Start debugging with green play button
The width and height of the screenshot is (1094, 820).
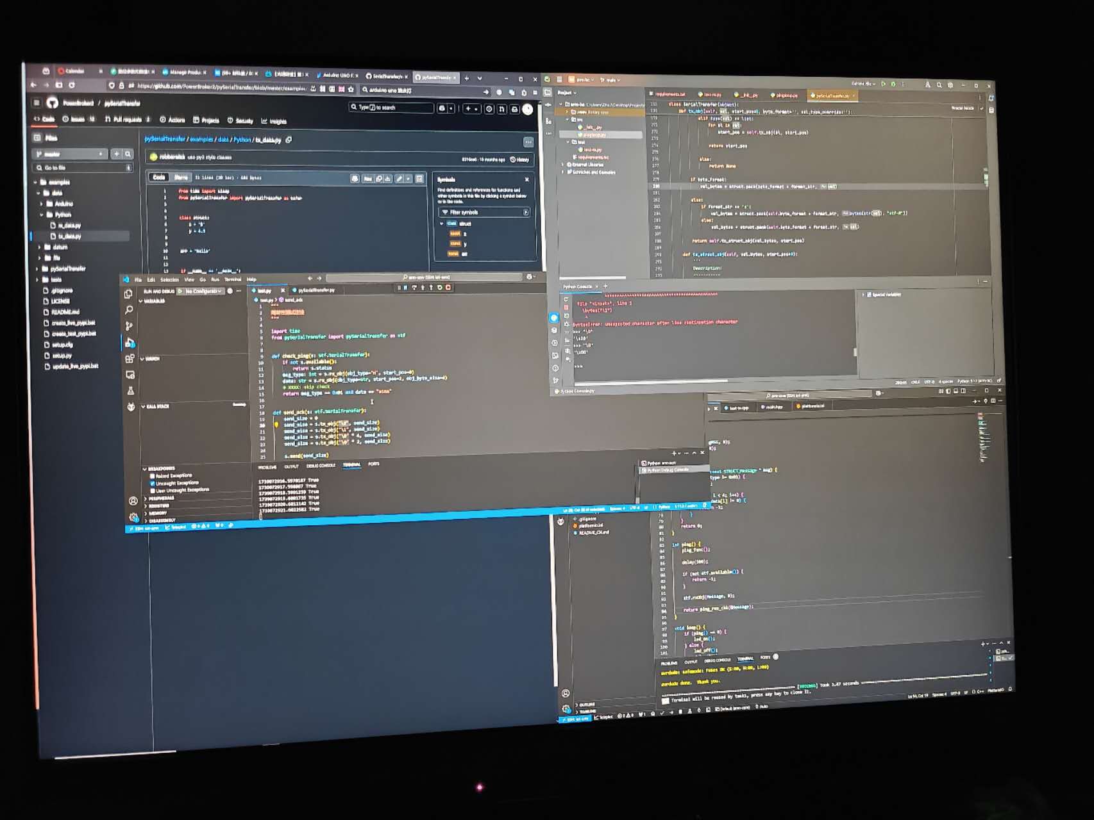pos(180,291)
